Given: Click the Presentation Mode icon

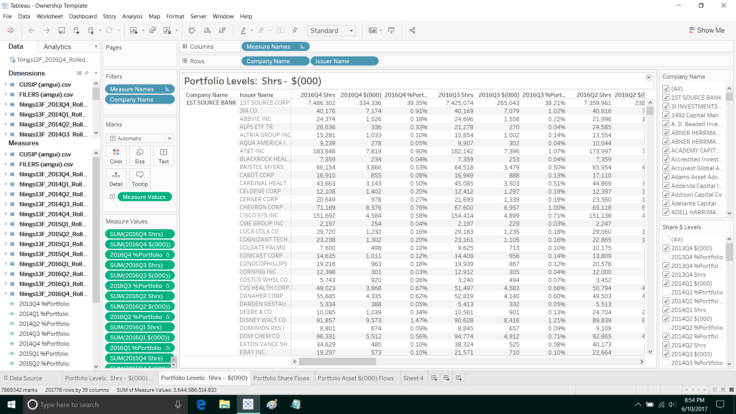Looking at the screenshot, I should click(391, 30).
